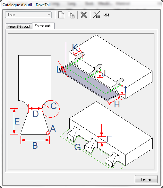Viewport: 163px width, 188px height.
Task: Click dimension label E on the tool profile
Action: tap(17, 121)
